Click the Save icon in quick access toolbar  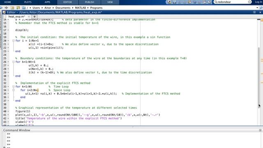[x=174, y=2]
